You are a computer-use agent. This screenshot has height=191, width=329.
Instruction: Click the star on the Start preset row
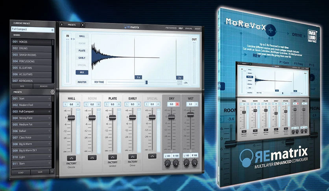click(x=50, y=98)
